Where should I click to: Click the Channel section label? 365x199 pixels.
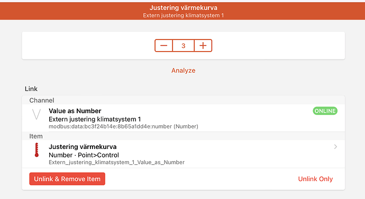(x=42, y=101)
